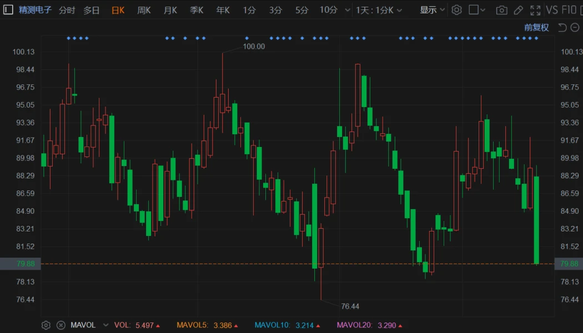Switch to the 周K weekly chart tab
This screenshot has width=583, height=333.
point(144,10)
